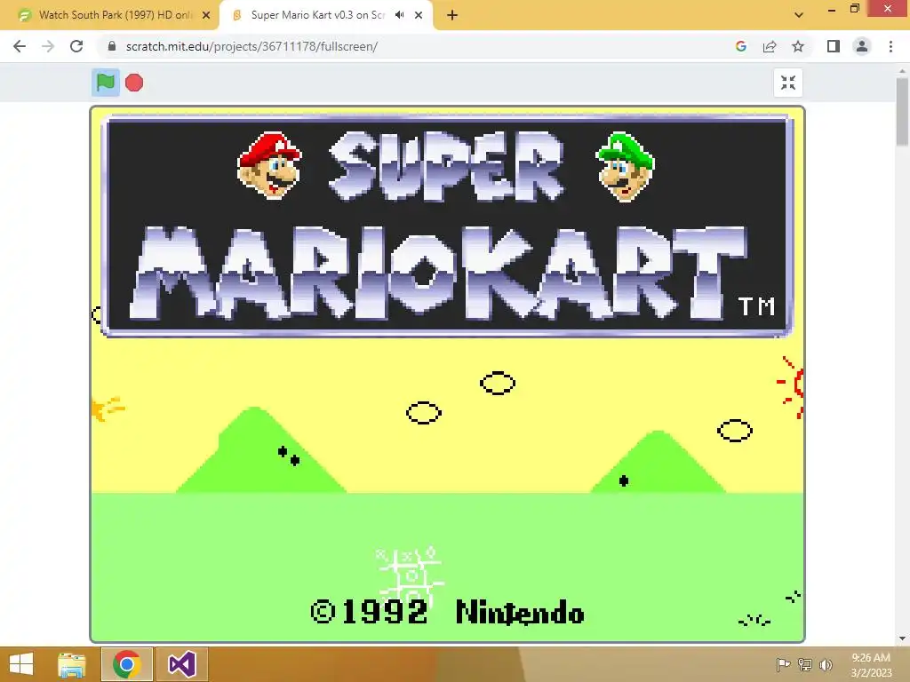Screen dimensions: 910x682
Task: Open a new browser tab
Action: 452,16
